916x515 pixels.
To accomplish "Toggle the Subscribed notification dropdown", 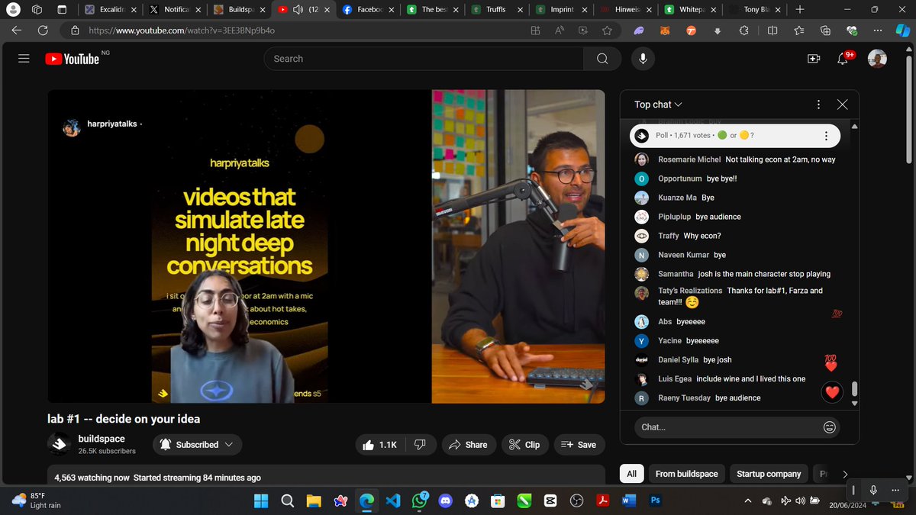I will click(x=198, y=445).
